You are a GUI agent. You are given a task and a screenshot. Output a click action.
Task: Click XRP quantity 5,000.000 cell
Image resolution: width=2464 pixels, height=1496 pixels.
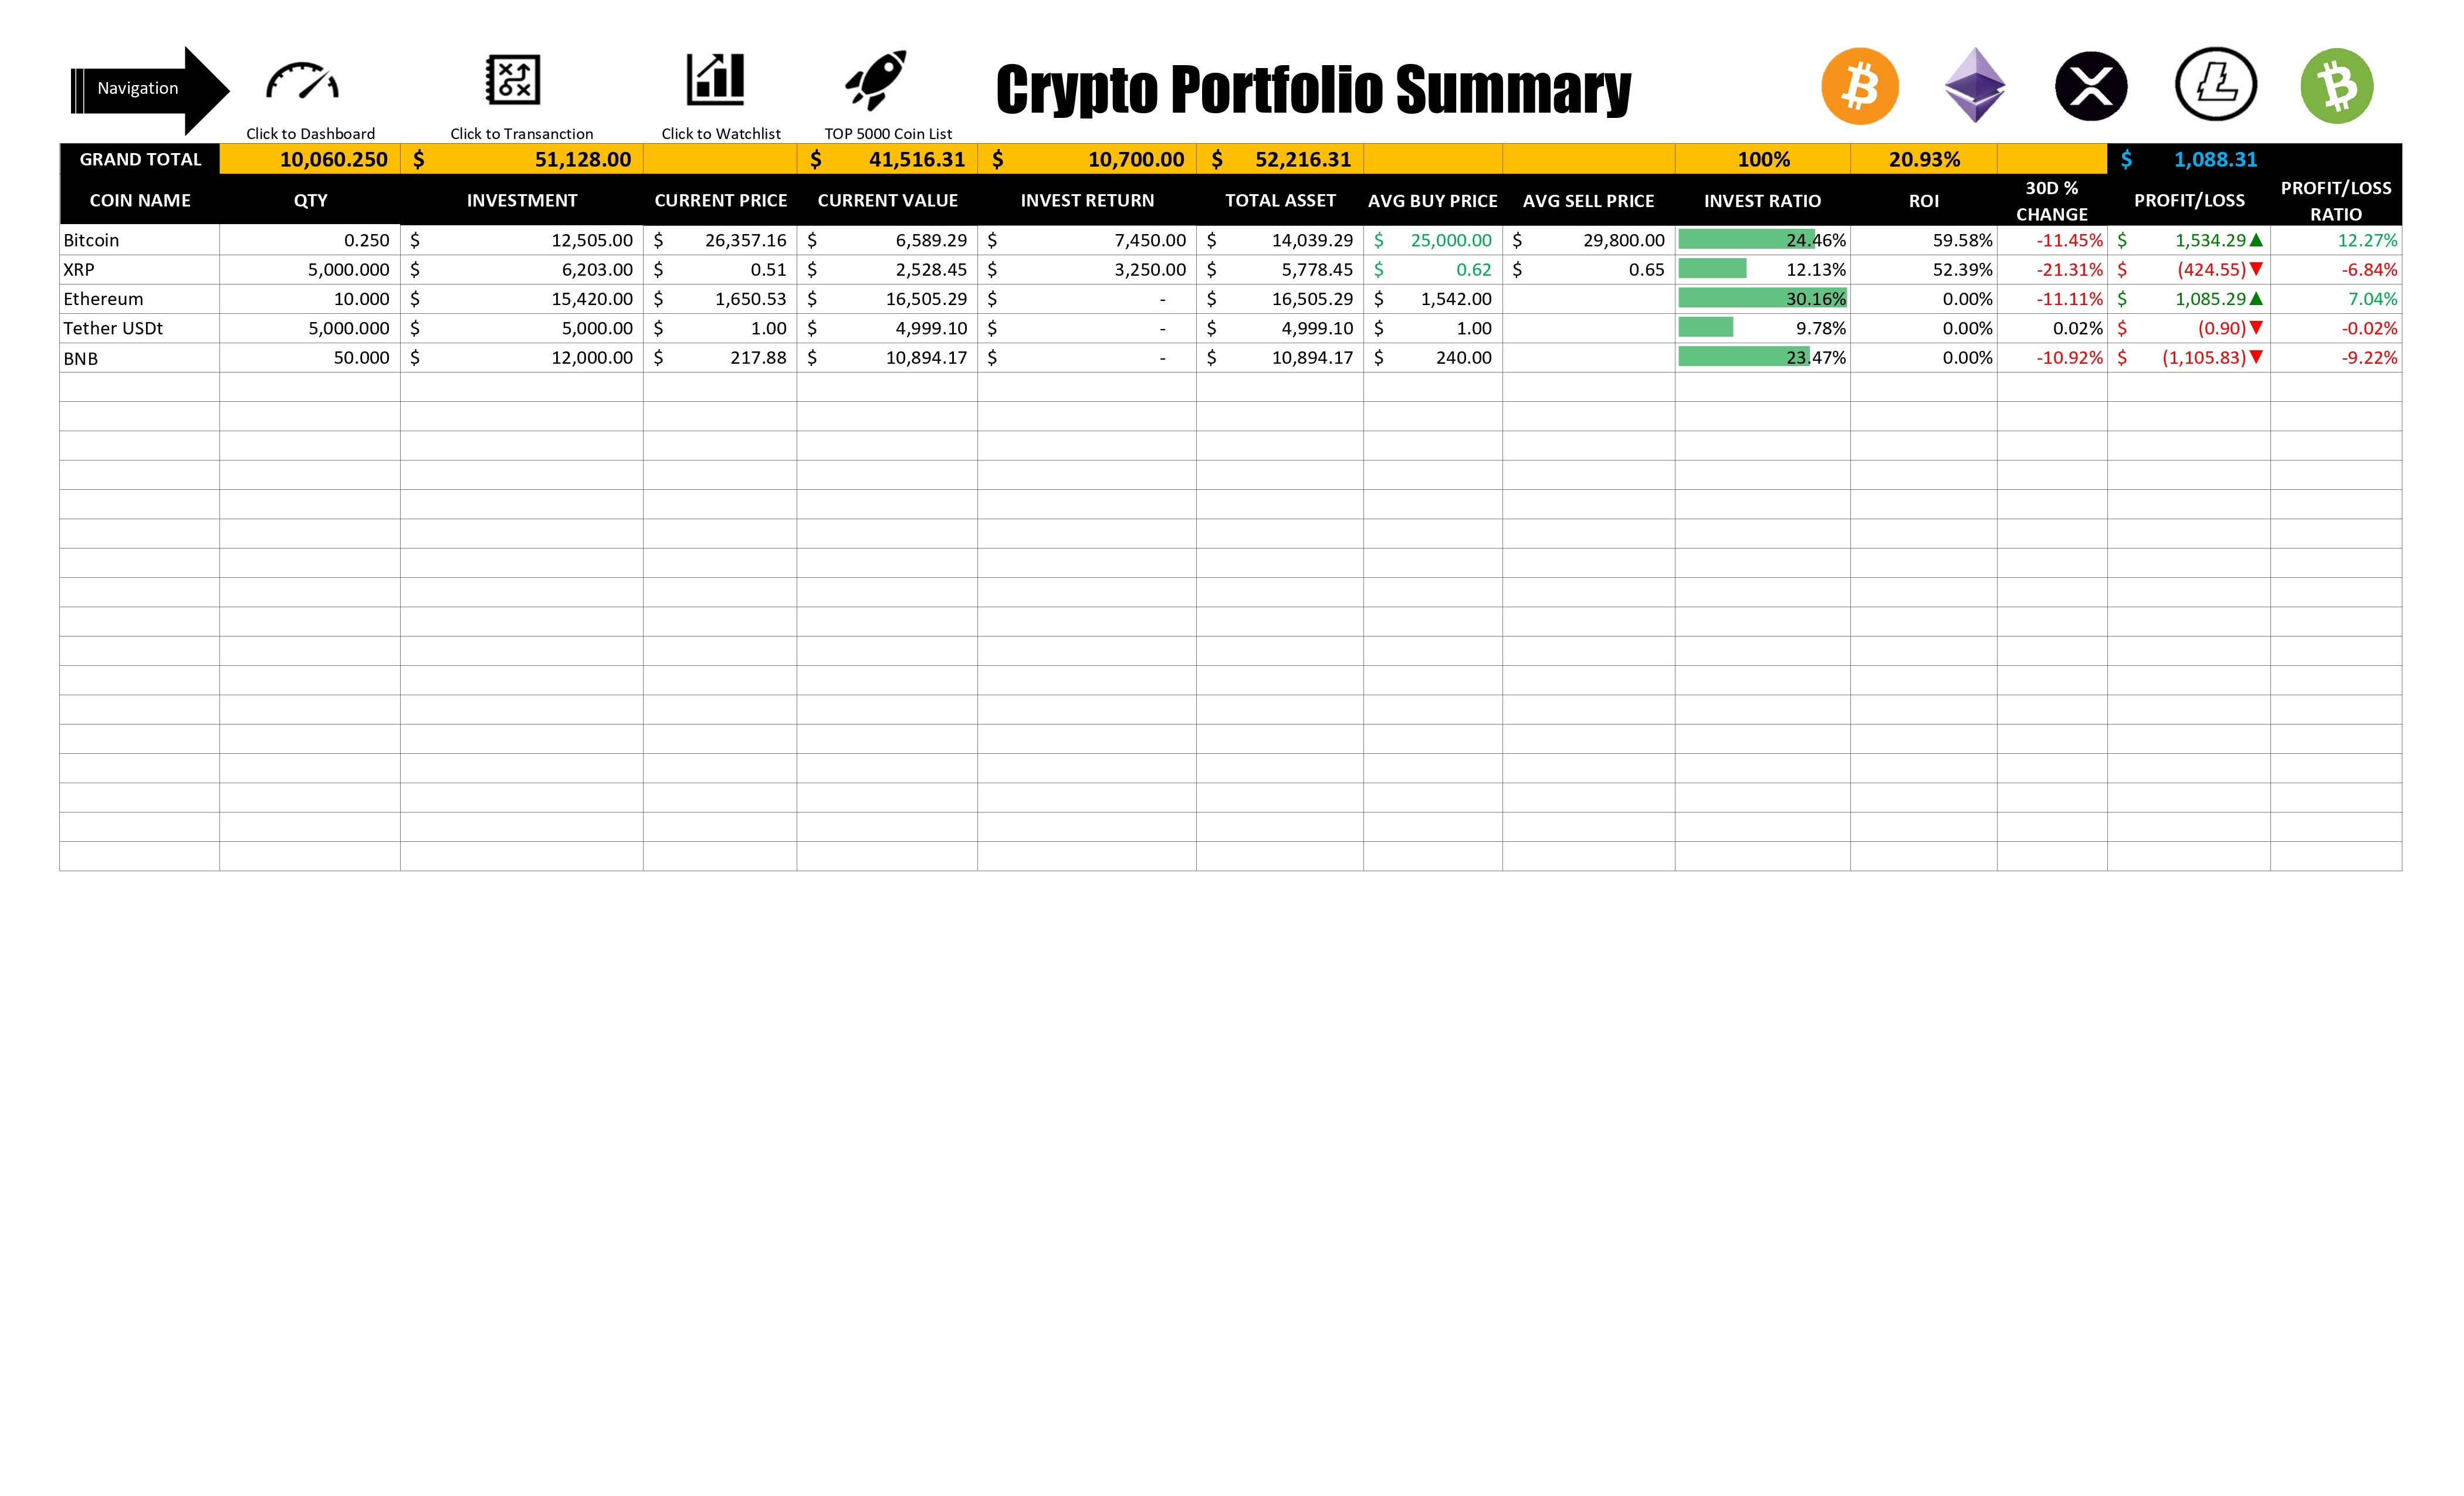pos(310,269)
